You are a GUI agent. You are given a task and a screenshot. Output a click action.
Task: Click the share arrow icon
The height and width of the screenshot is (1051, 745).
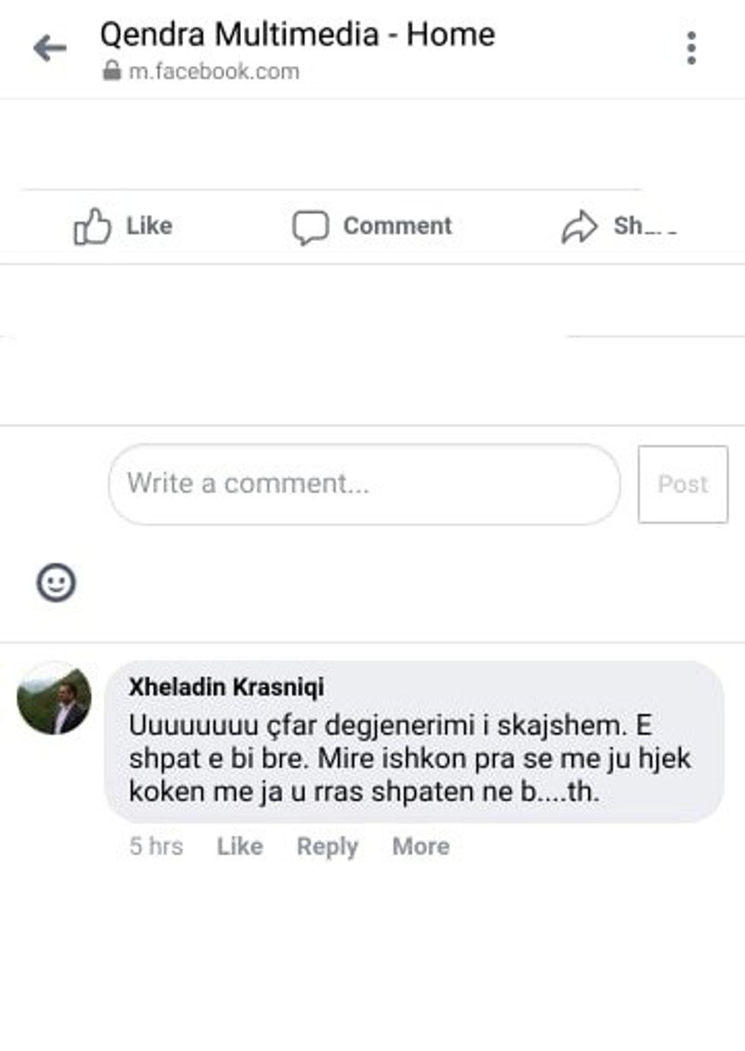(579, 226)
